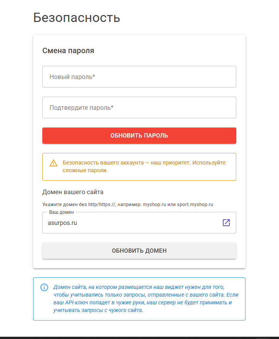Image resolution: width=279 pixels, height=339 pixels.
Task: Click the Смена пароля section title
Action: 68,50
